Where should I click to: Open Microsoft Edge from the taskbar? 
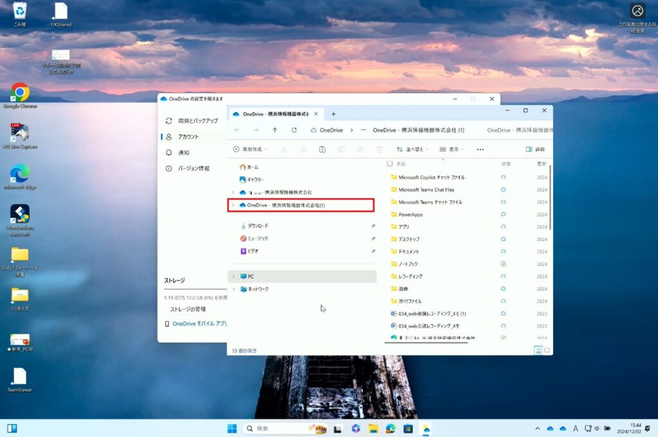[391, 428]
